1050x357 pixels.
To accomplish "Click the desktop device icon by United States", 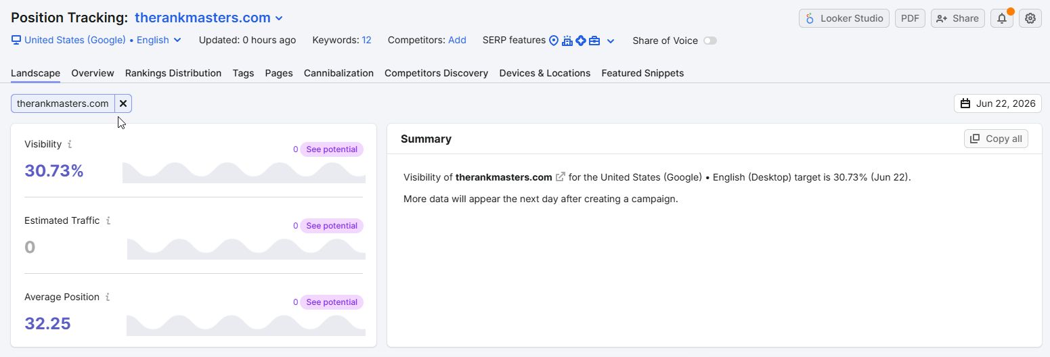I will click(16, 40).
